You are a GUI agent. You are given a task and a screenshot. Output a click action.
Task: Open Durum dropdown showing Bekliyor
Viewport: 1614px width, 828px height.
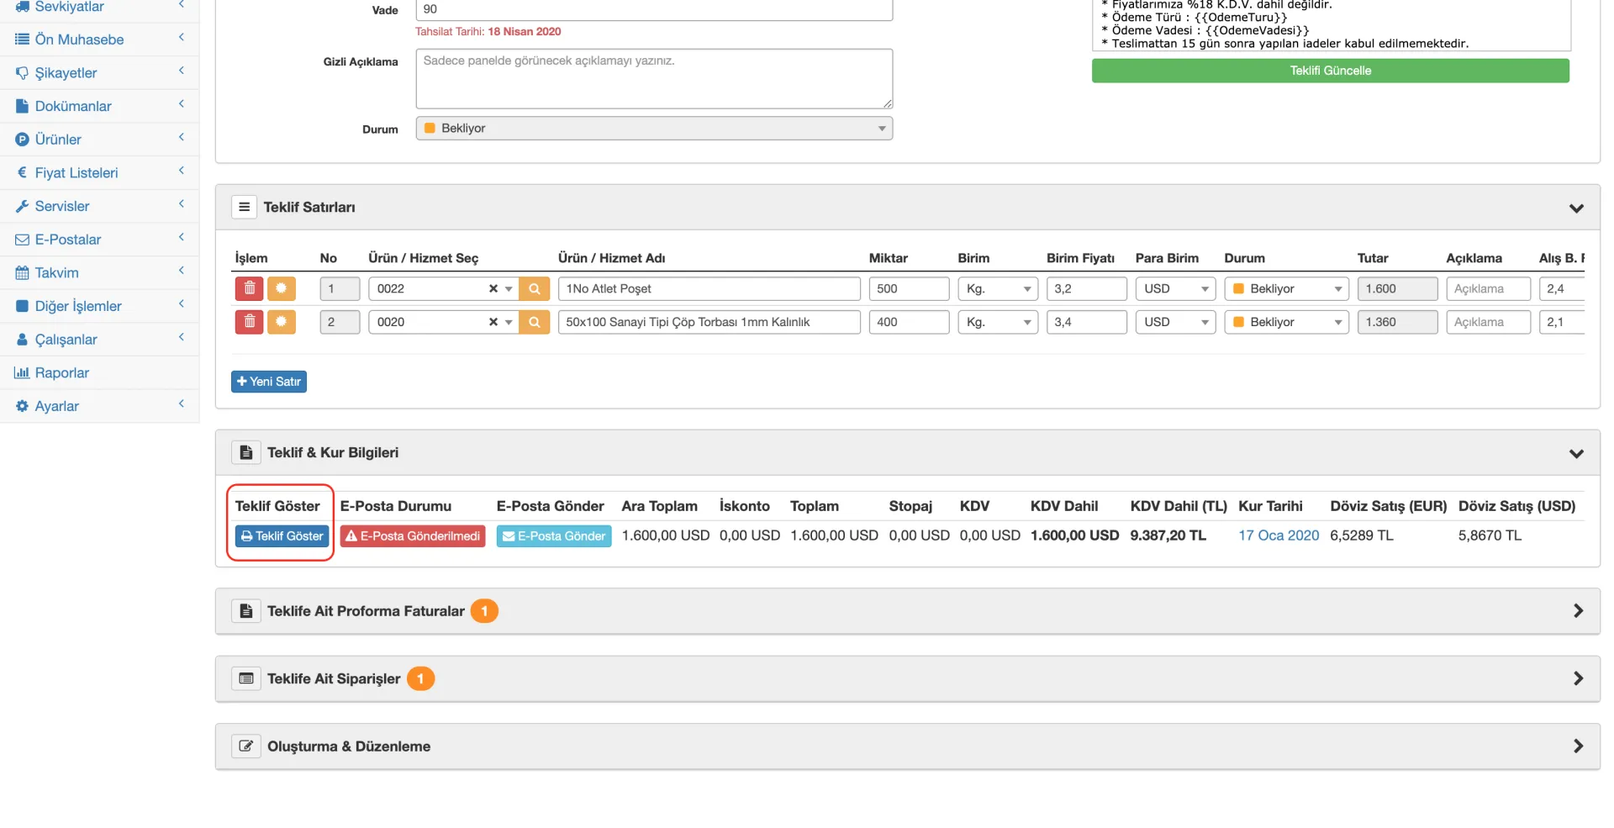654,129
